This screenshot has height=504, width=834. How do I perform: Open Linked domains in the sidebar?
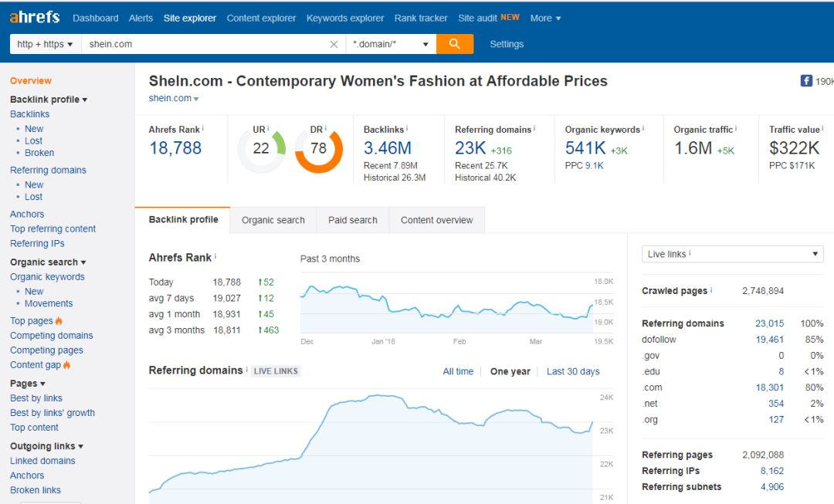pos(42,461)
